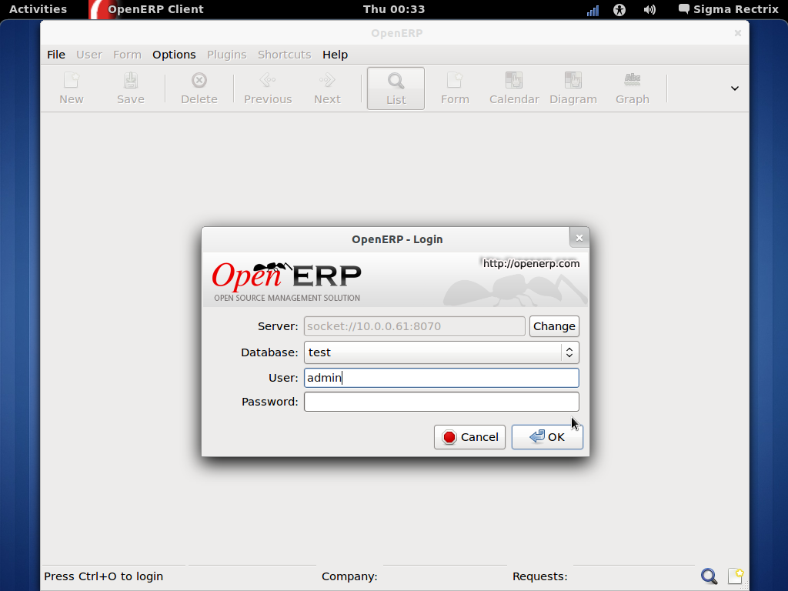Click the Press Ctrl+O to login status text

coord(104,576)
